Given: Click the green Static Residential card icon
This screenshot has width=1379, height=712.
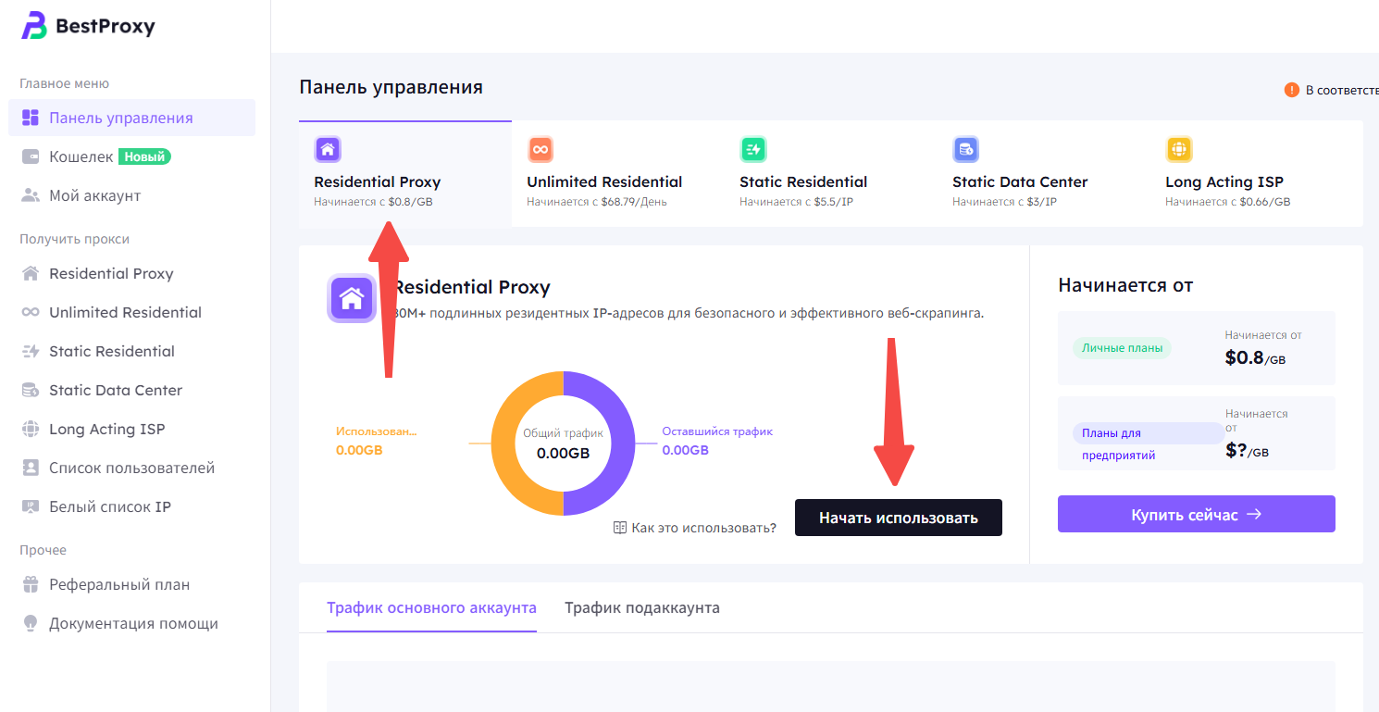Looking at the screenshot, I should tap(753, 149).
